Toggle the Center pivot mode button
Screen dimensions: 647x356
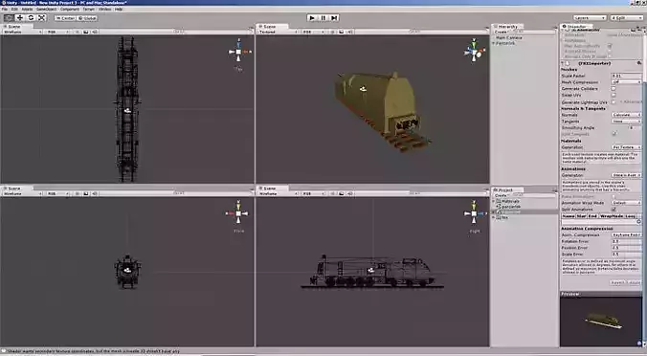(65, 18)
